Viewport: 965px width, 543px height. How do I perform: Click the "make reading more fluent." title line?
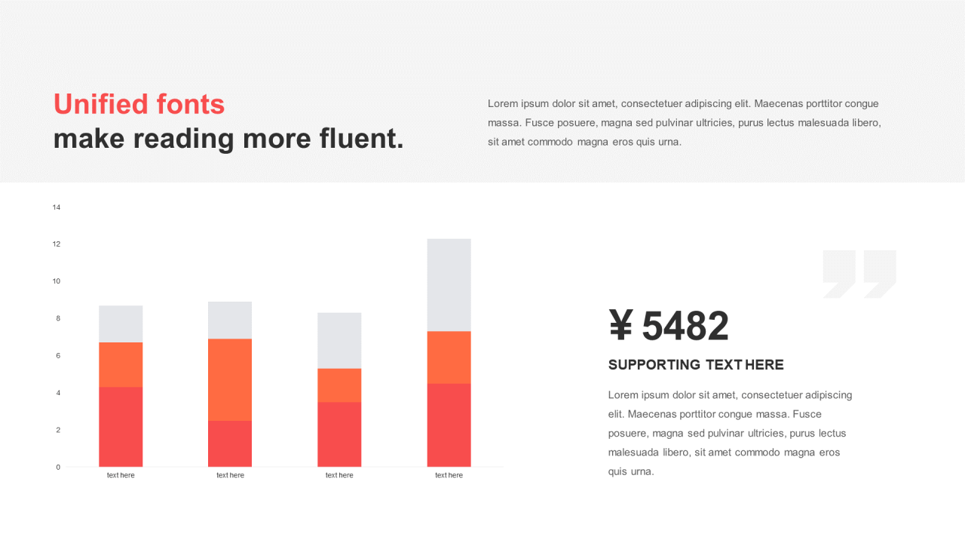pyautogui.click(x=228, y=139)
